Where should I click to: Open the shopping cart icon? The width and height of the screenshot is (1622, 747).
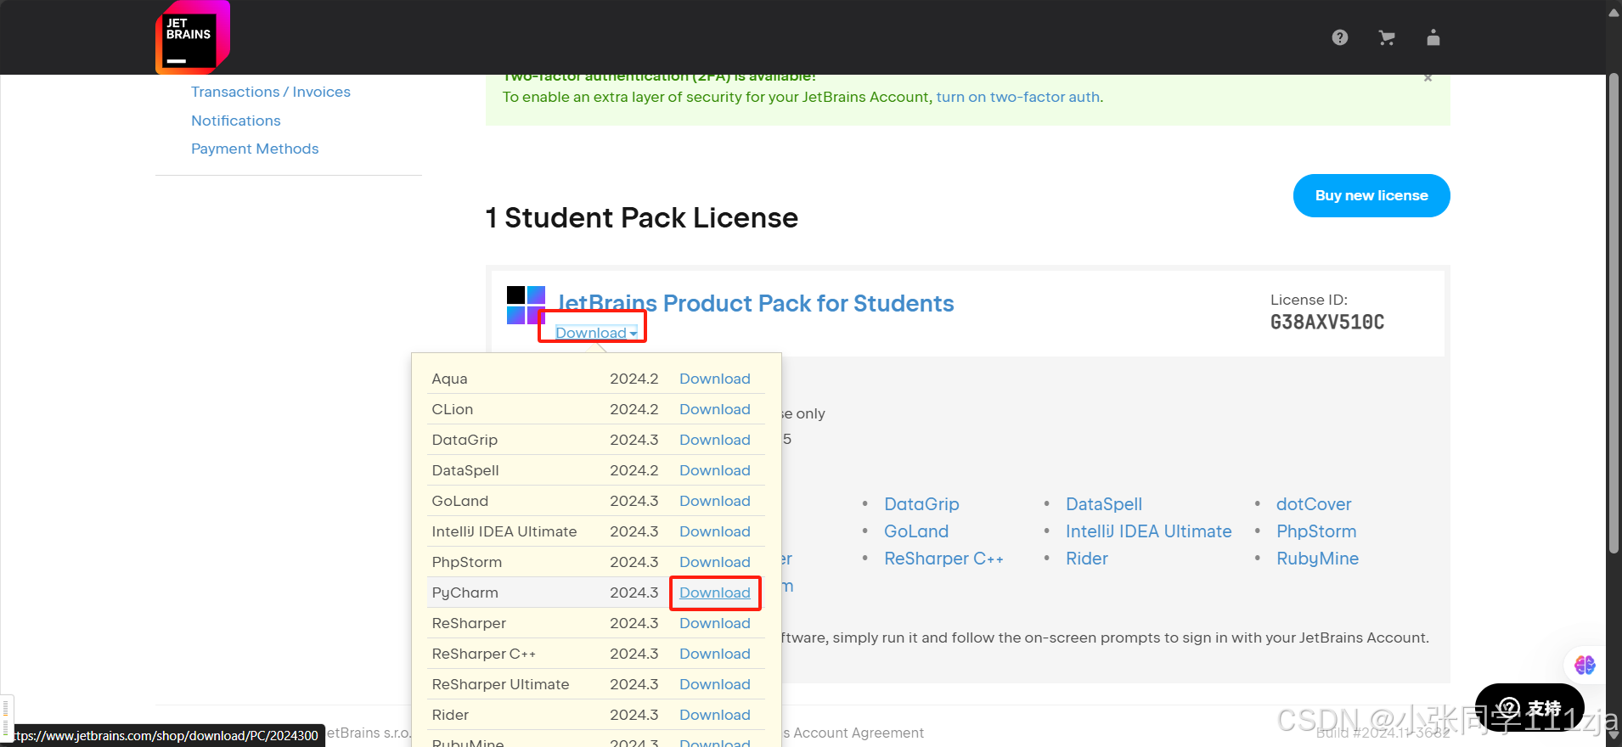[x=1387, y=37]
